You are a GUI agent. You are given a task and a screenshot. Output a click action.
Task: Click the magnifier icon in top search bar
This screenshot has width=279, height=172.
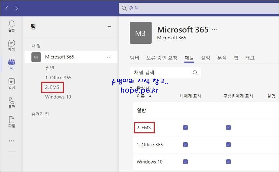(124, 8)
